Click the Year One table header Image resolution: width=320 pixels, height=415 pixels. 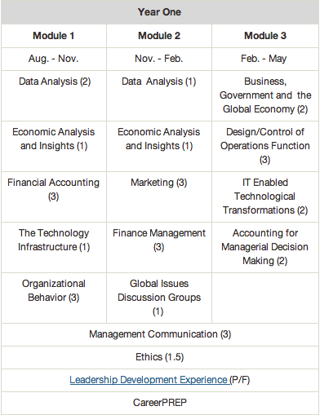coord(160,12)
